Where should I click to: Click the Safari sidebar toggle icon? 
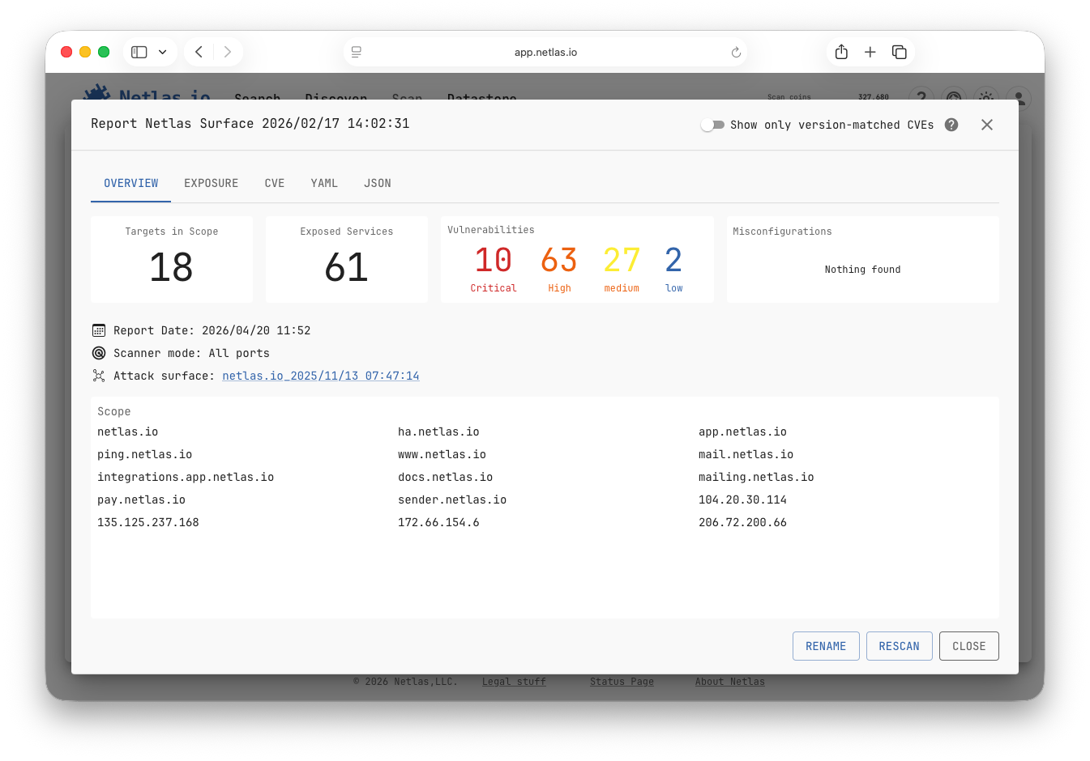[139, 52]
